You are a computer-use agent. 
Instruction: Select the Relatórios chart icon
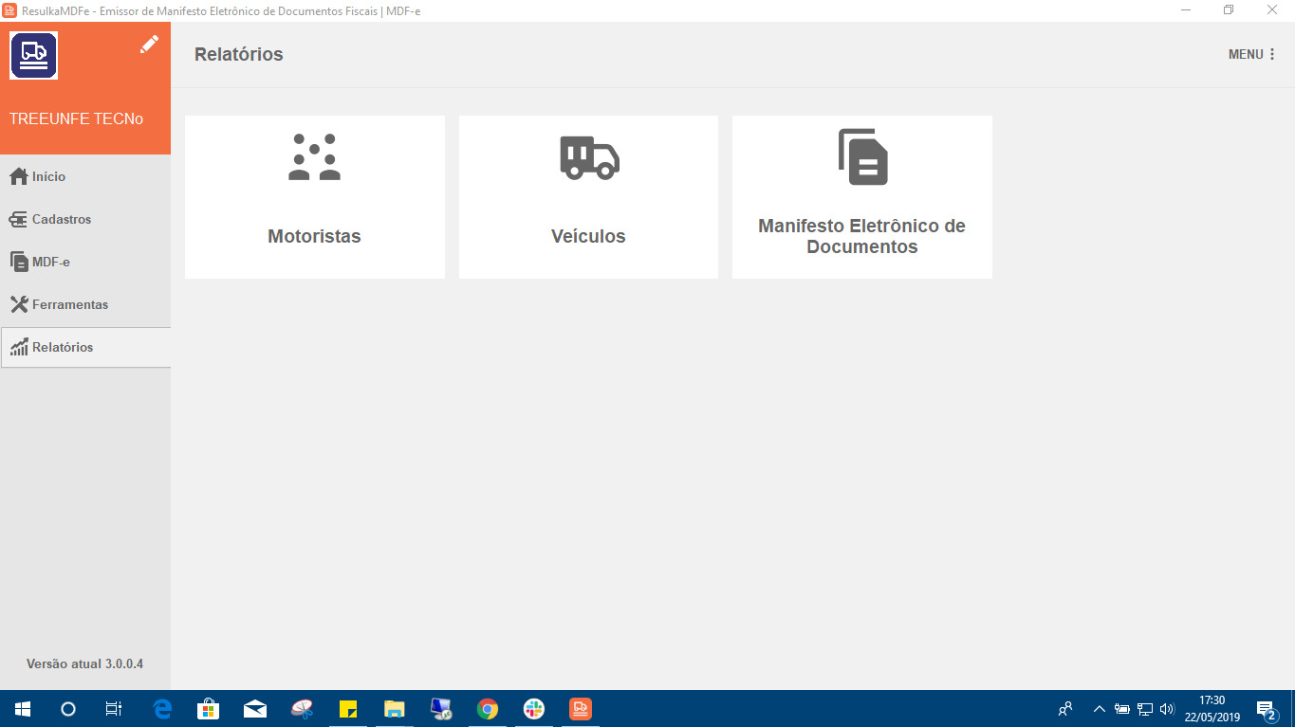point(18,347)
